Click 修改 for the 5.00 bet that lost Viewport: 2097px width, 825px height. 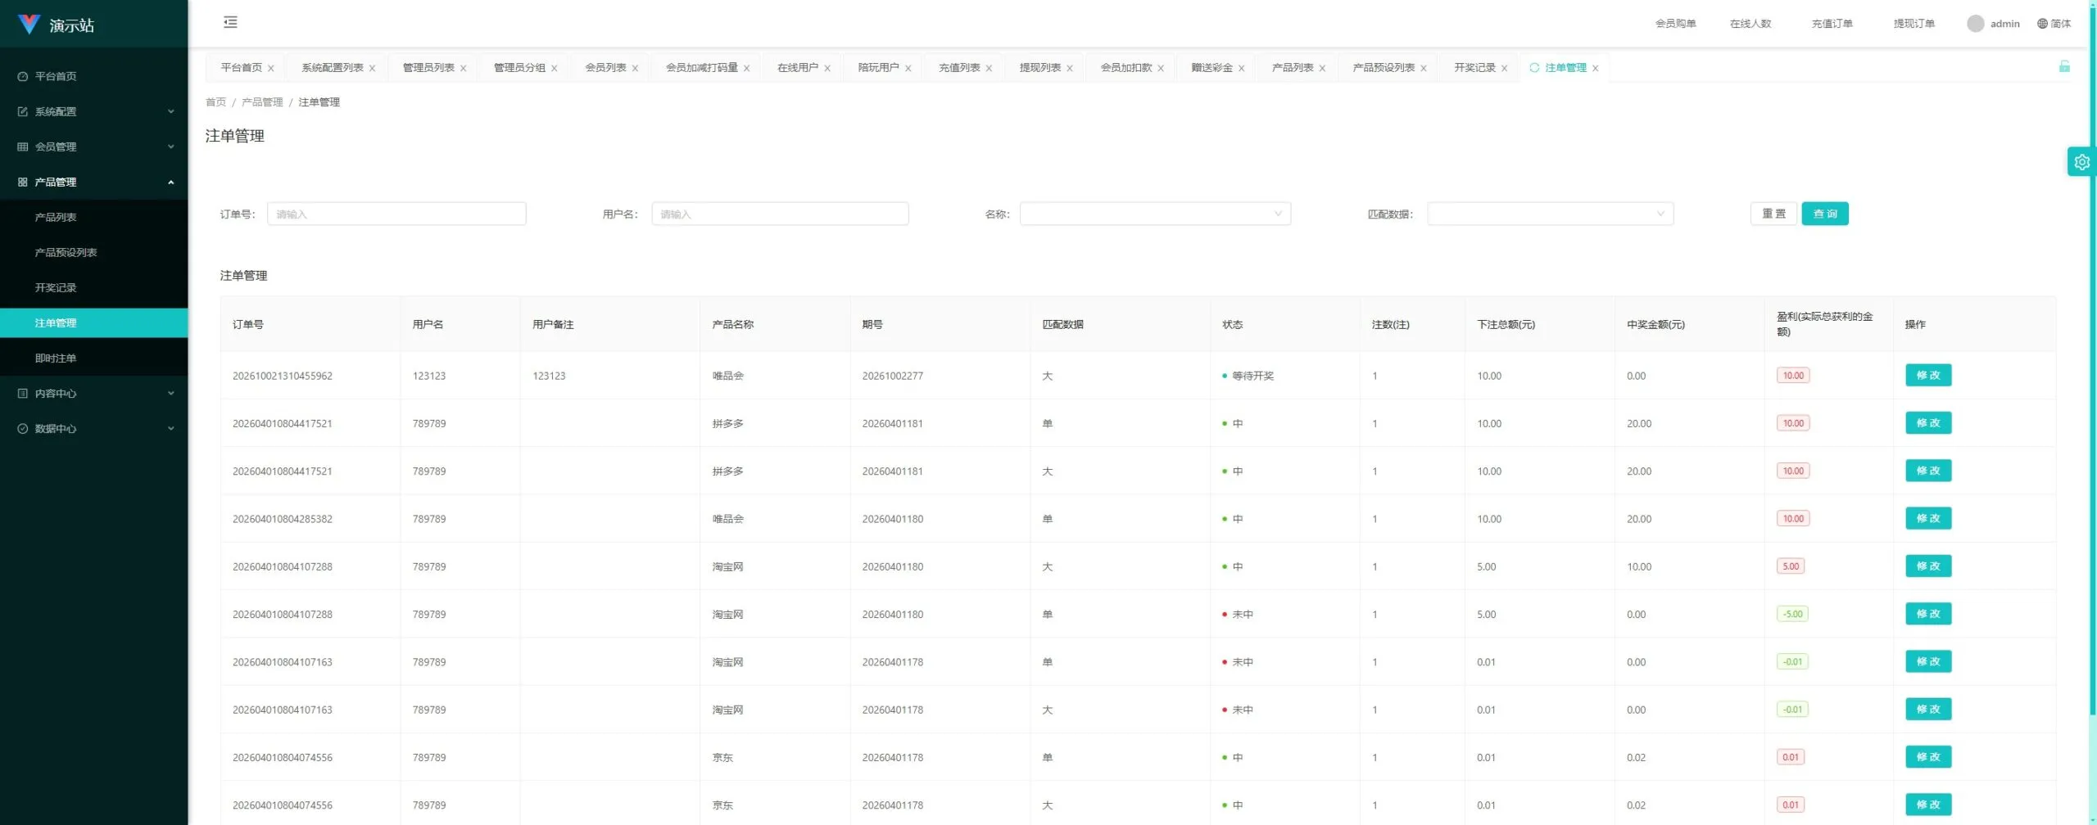pos(1928,614)
